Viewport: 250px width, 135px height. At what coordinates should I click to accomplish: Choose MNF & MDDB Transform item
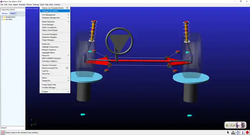coord(55,58)
